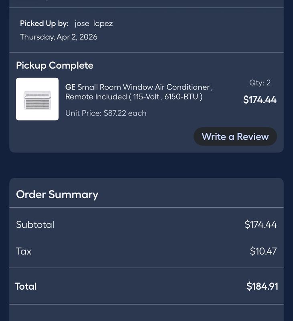Click the Order Summary heading
The width and height of the screenshot is (293, 321).
[x=57, y=195]
